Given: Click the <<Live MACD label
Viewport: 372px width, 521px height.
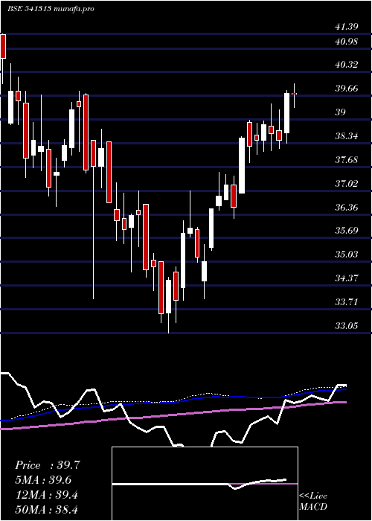Looking at the screenshot, I should tap(313, 501).
